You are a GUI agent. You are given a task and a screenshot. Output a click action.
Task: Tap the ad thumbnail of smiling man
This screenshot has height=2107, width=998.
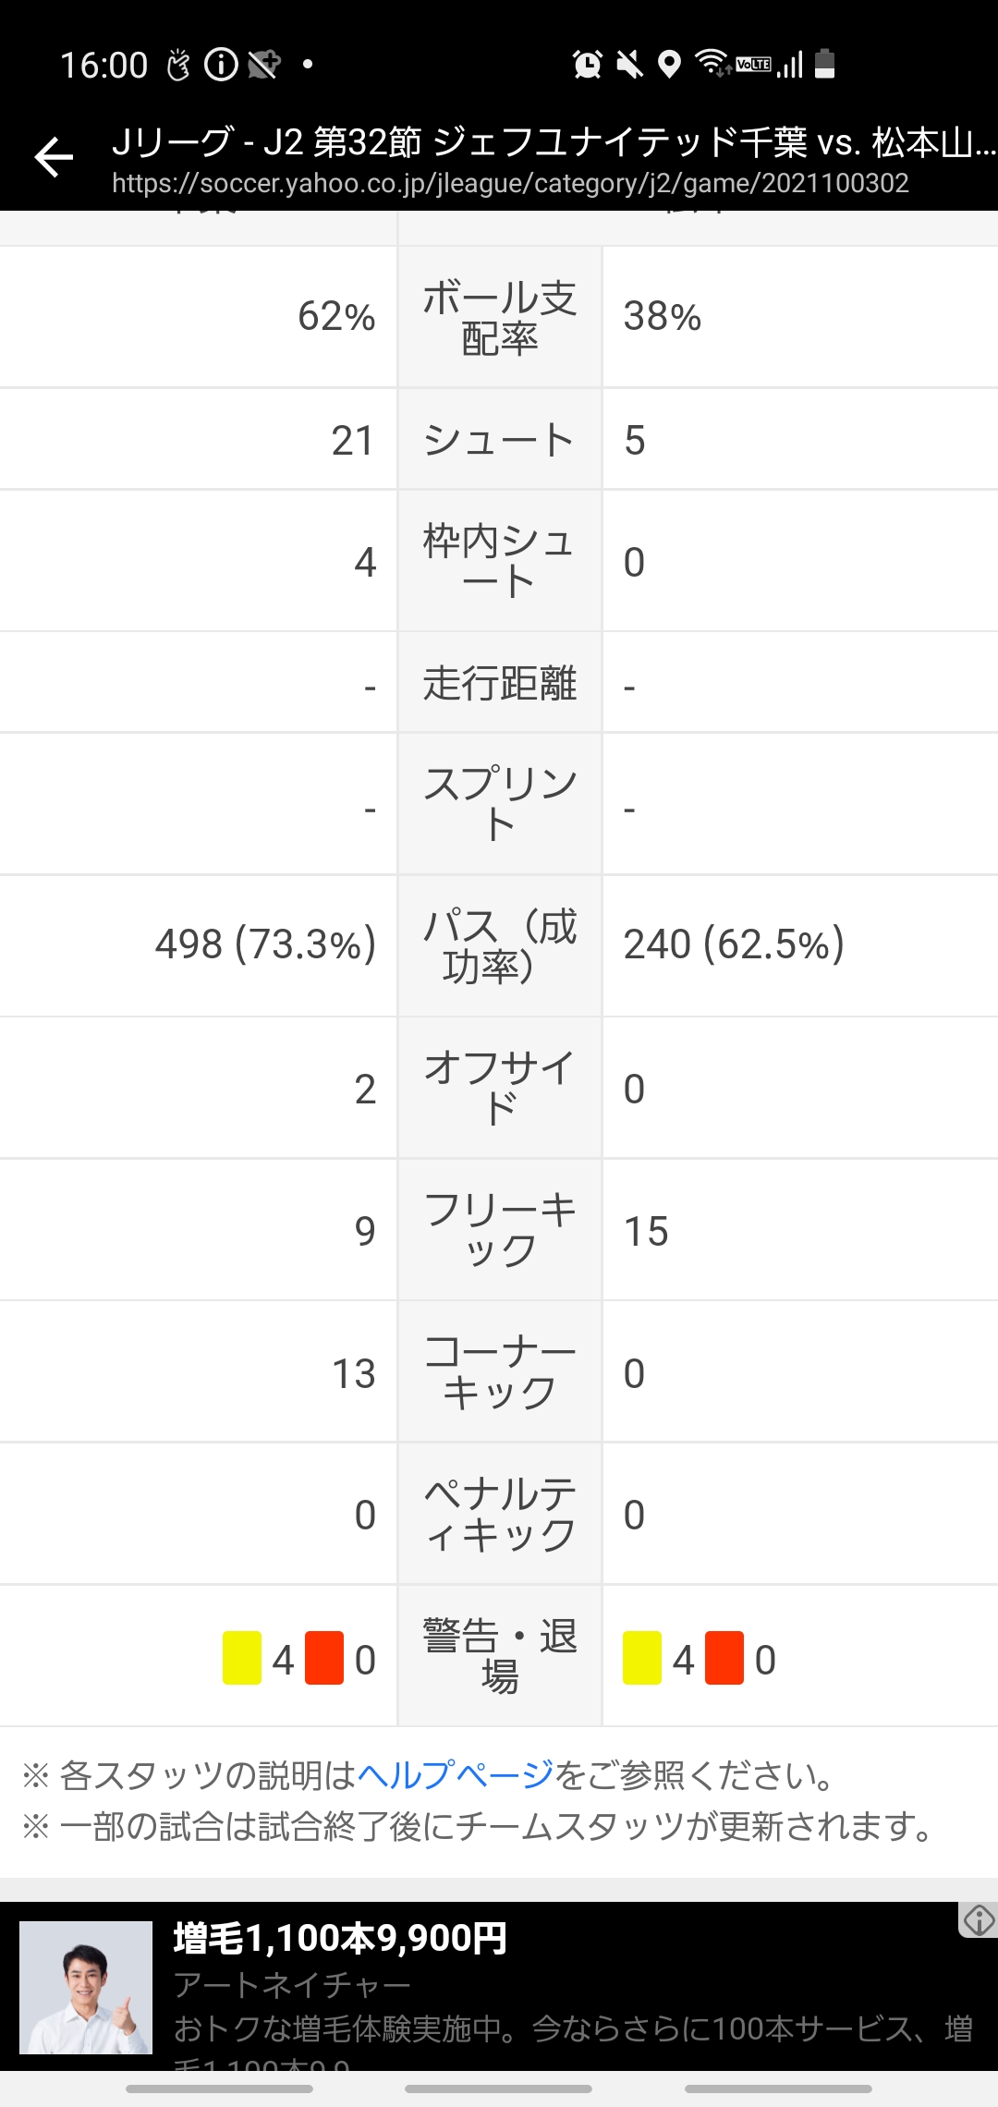(86, 1987)
